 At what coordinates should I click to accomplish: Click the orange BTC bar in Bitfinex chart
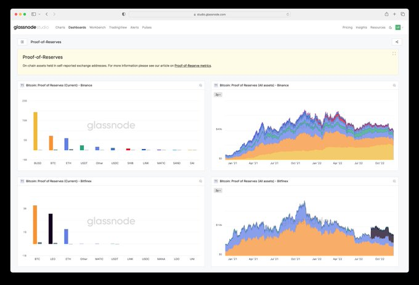coord(35,225)
